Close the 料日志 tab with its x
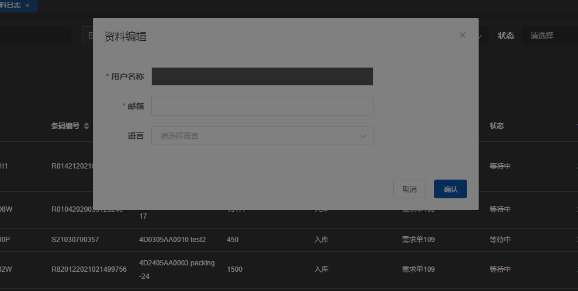This screenshot has height=291, width=578. coord(27,5)
